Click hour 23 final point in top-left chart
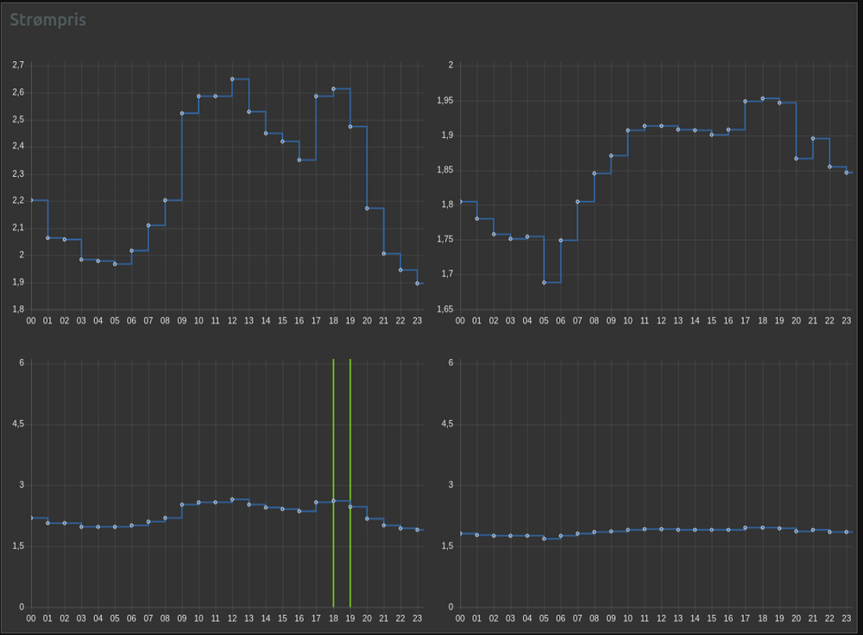Screen dimensions: 863x635 coord(418,283)
